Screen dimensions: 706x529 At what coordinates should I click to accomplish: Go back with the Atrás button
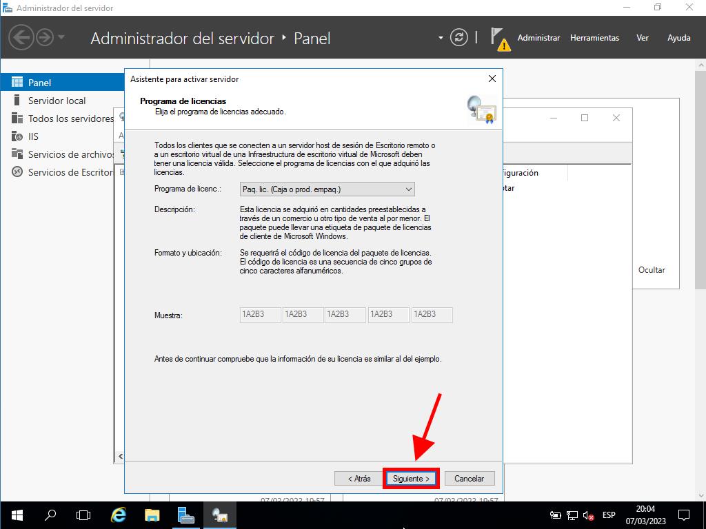click(359, 478)
